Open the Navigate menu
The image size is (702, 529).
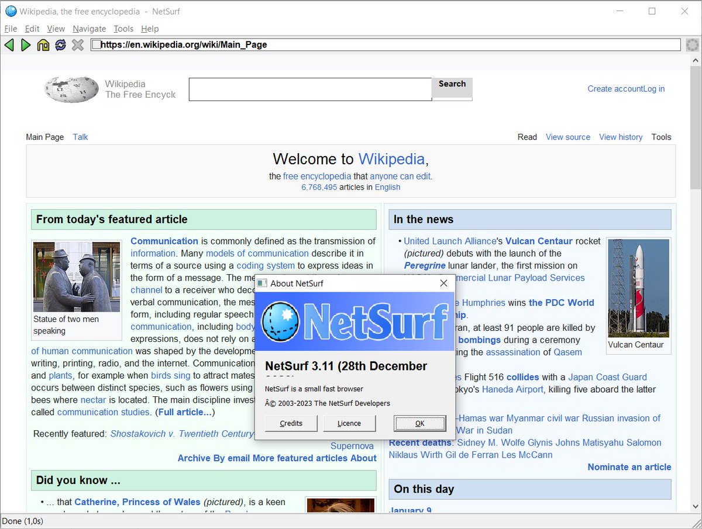tap(89, 28)
